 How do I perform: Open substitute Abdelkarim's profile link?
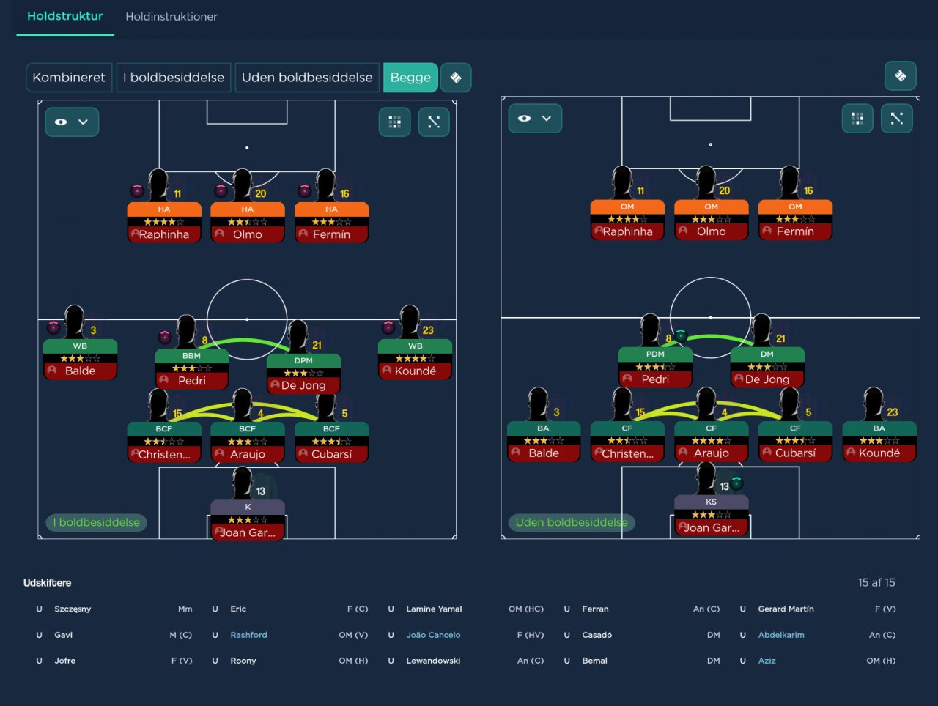coord(781,635)
